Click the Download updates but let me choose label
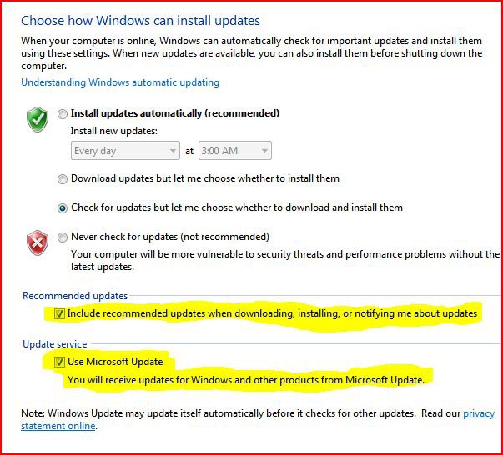Image resolution: width=503 pixels, height=455 pixels. click(x=205, y=178)
